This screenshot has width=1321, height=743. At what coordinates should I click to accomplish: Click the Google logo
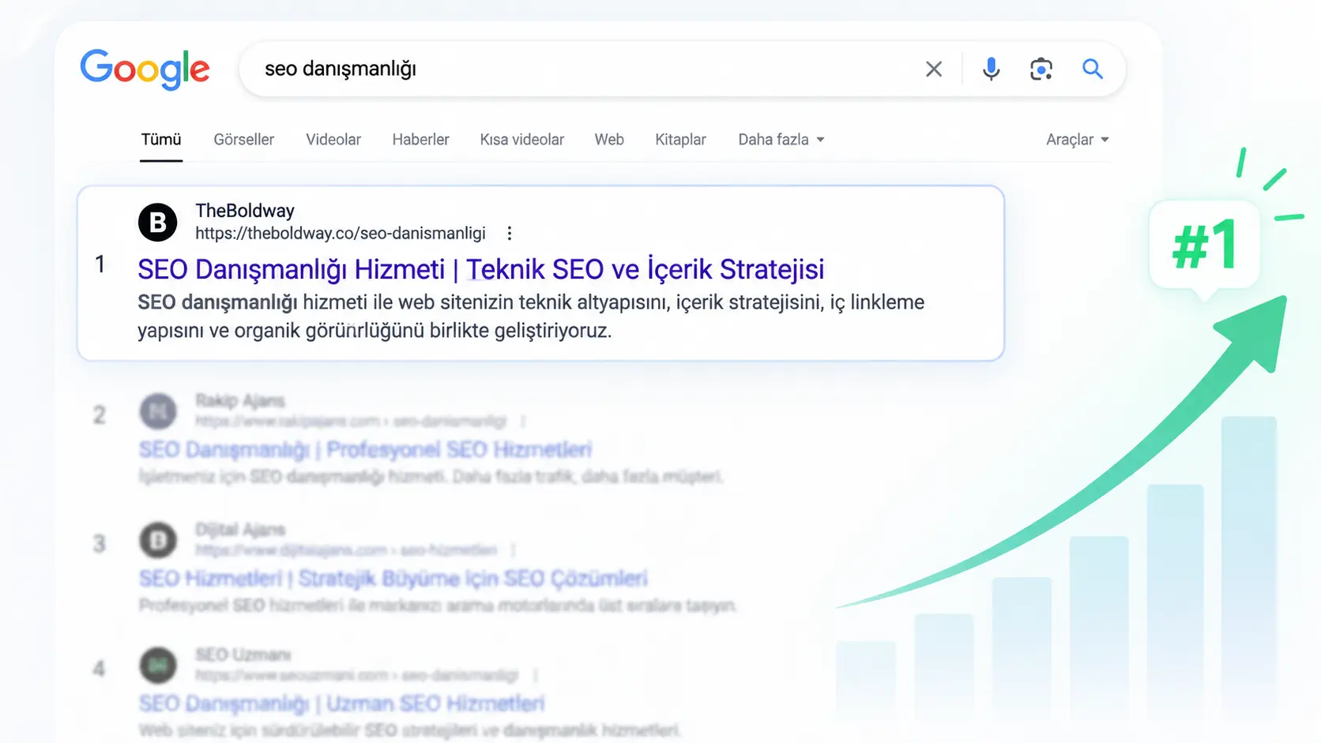pos(145,69)
